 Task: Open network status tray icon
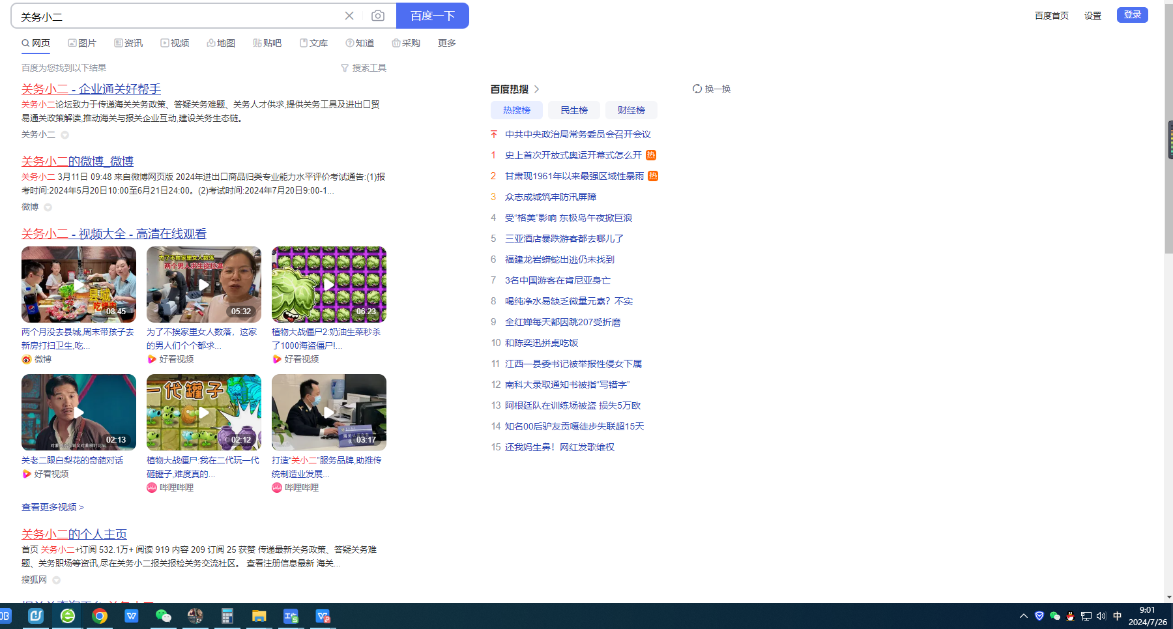[x=1086, y=616]
